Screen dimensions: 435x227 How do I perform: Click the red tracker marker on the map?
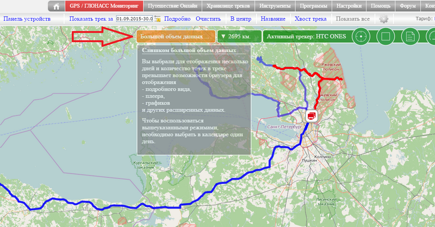tap(311, 115)
